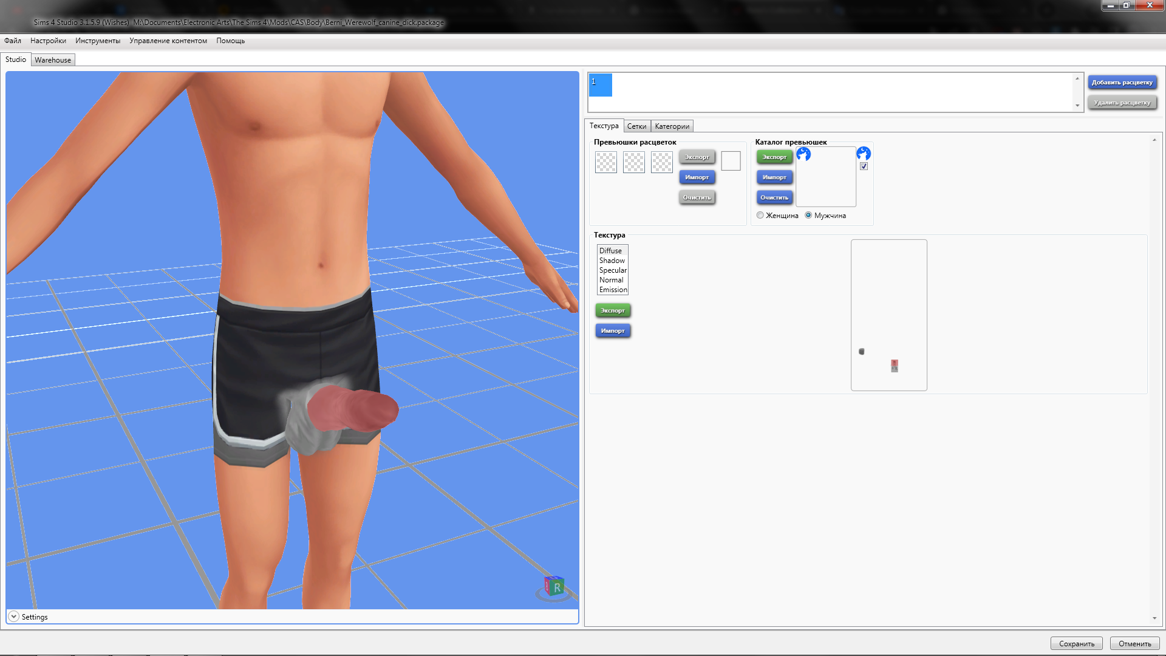Click Очистить in Каталог превьюшек group
This screenshot has height=656, width=1166.
click(x=774, y=197)
